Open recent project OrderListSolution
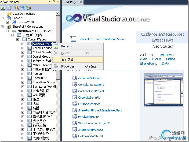 (89, 78)
